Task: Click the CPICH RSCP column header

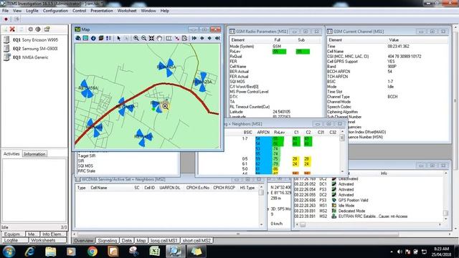Action: pyautogui.click(x=224, y=188)
